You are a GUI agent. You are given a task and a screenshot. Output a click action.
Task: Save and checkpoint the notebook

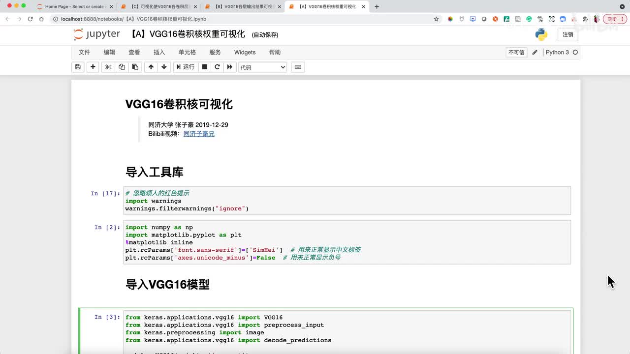point(78,67)
